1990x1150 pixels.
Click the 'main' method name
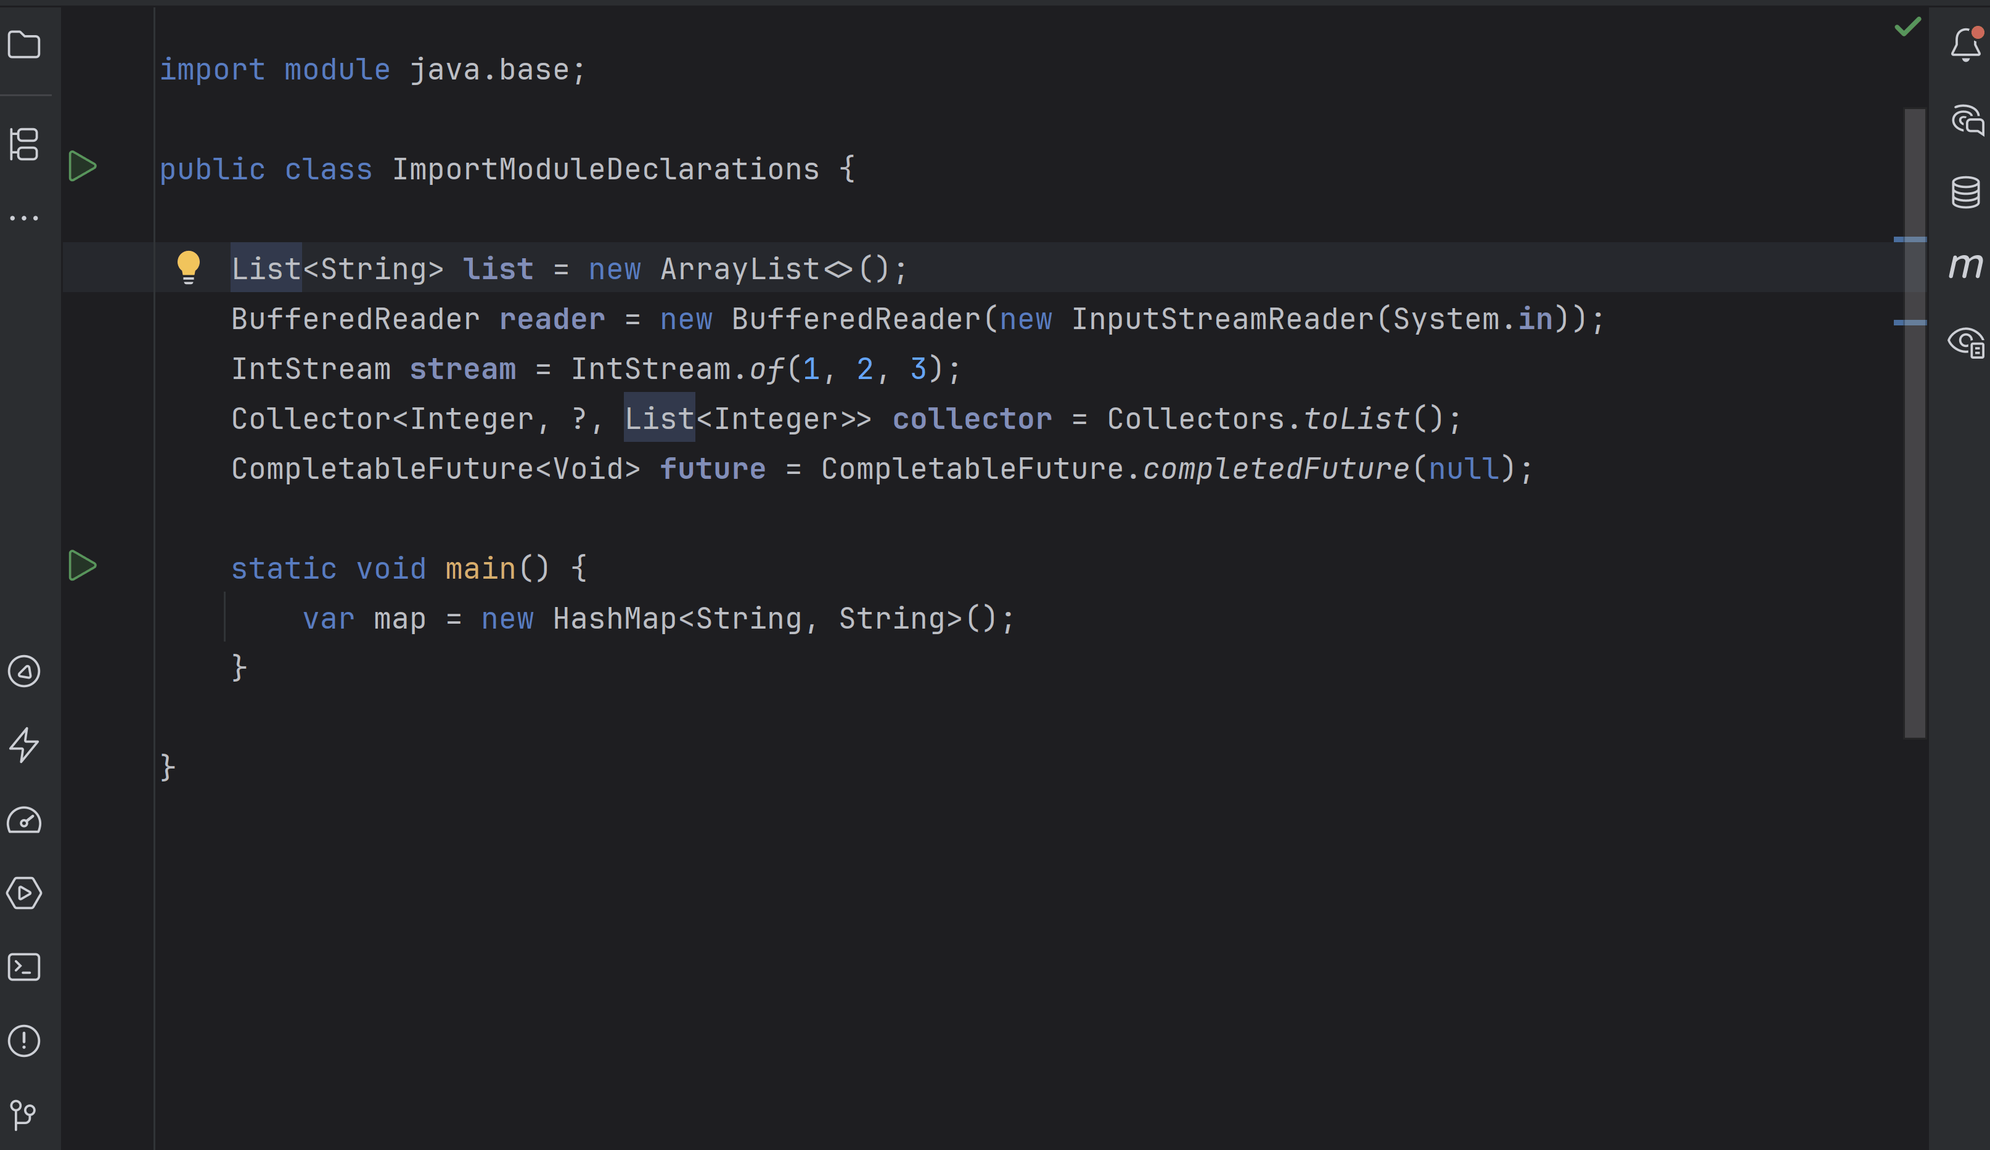click(480, 568)
